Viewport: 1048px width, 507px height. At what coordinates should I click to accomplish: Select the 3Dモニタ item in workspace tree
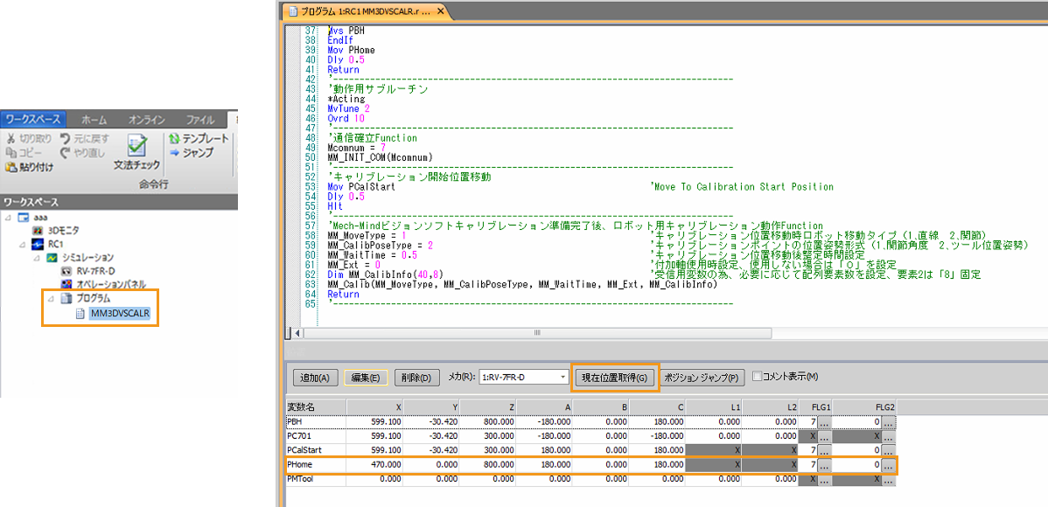click(62, 229)
